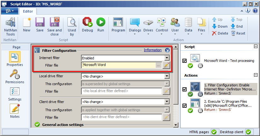Image resolution: width=260 pixels, height=136 pixels.
Task: Expand the Local drive filter dropdown
Action: click(167, 76)
